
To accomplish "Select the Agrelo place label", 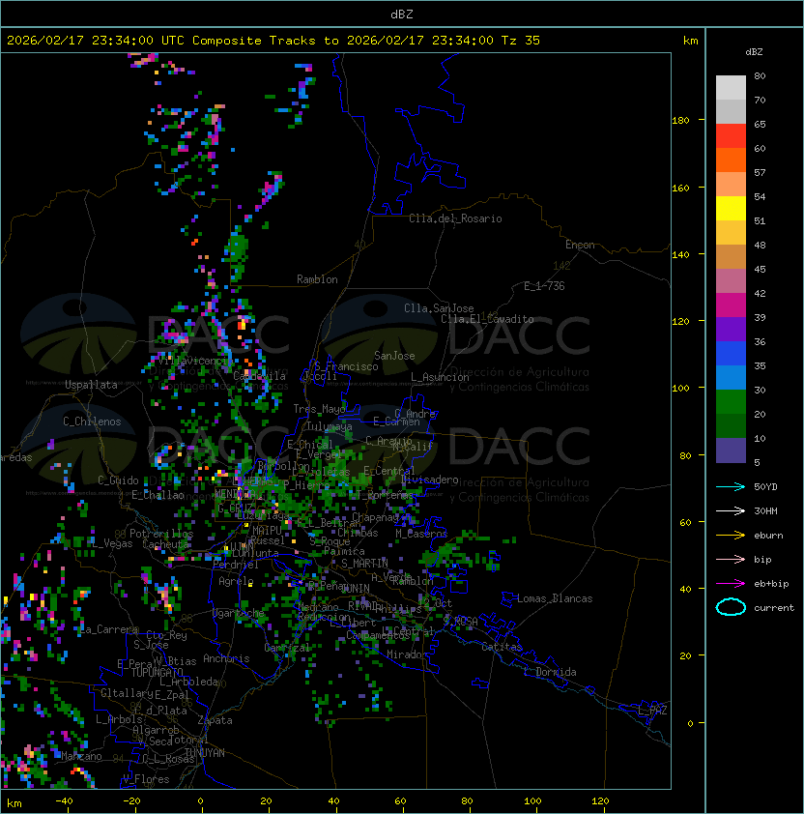I will pos(236,581).
